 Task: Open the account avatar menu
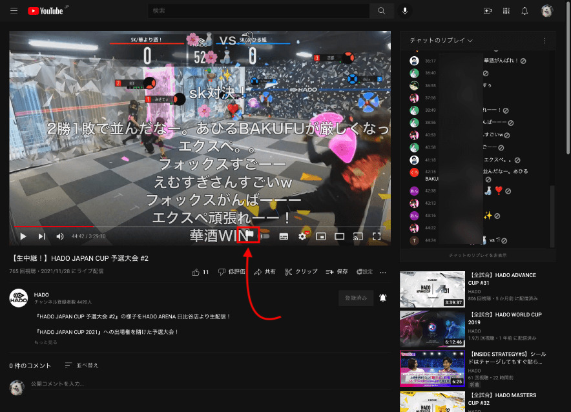546,11
